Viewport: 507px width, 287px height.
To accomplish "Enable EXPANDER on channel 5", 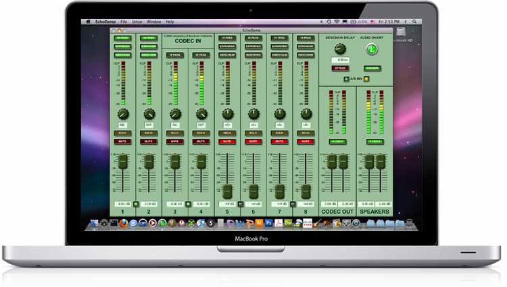I will click(x=227, y=46).
